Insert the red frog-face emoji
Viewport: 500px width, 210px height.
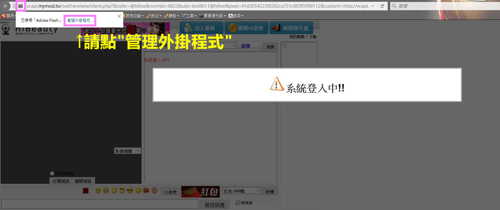(154, 191)
